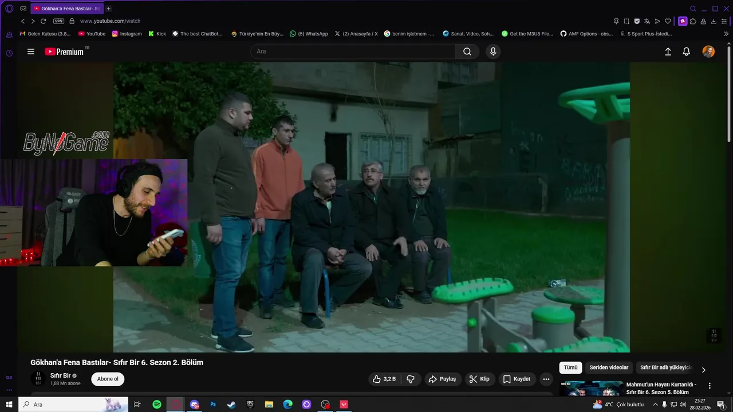
Task: Click the Windows Start button
Action: (9, 405)
